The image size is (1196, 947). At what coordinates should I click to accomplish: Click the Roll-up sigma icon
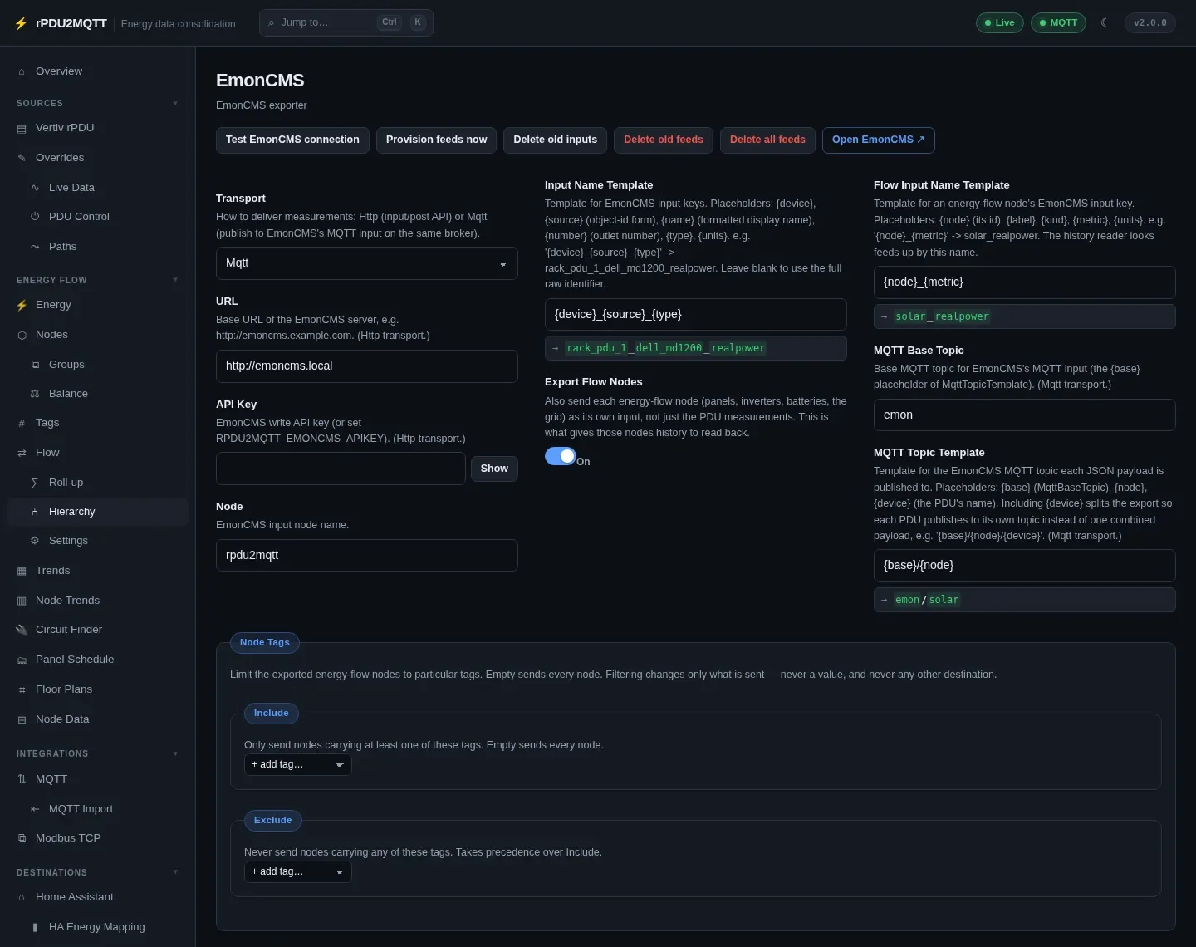click(x=35, y=483)
